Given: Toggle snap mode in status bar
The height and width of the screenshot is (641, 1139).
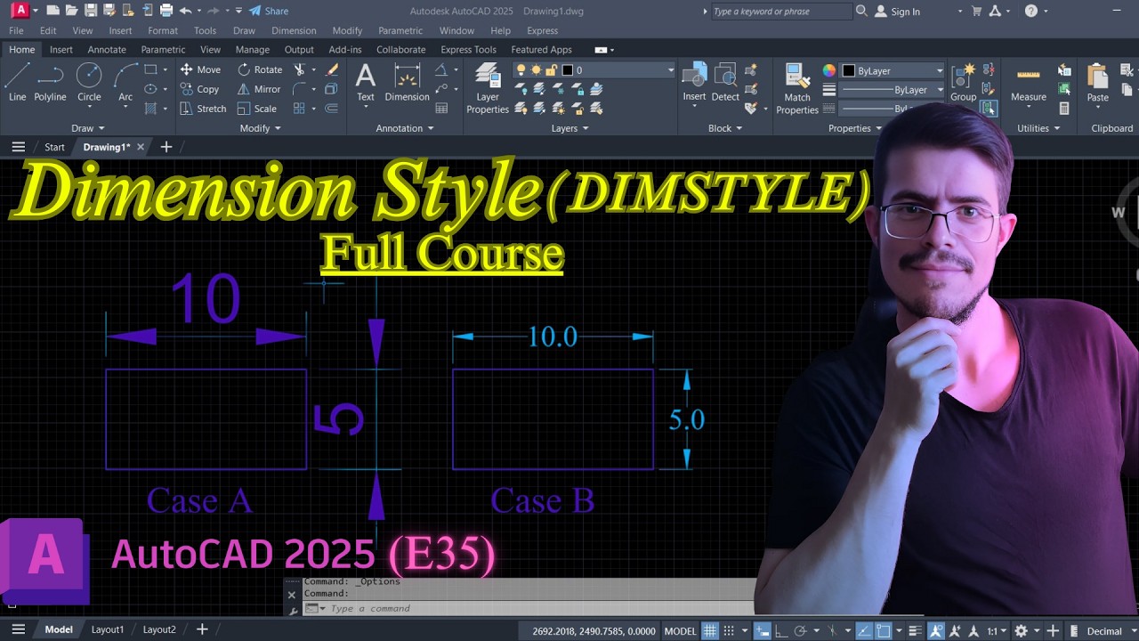Looking at the screenshot, I should [x=729, y=630].
